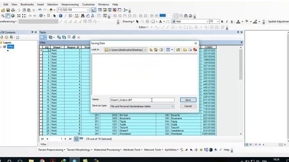Zoom to Full Extent globe icon
The width and height of the screenshot is (289, 162).
(x=13, y=16)
